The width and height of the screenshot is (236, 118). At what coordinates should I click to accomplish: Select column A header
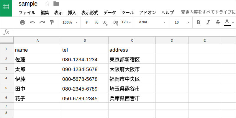[x=38, y=40]
